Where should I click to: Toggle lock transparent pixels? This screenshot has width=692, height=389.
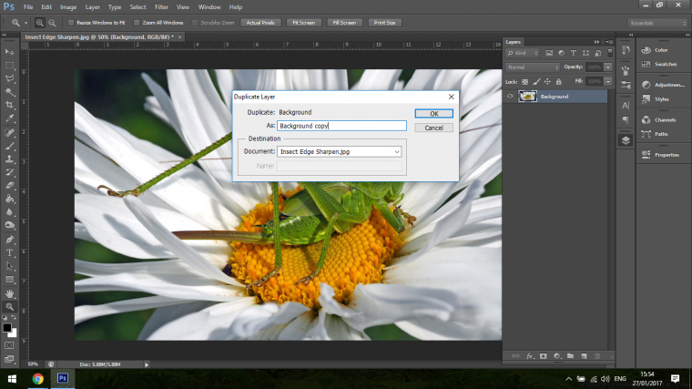(524, 82)
